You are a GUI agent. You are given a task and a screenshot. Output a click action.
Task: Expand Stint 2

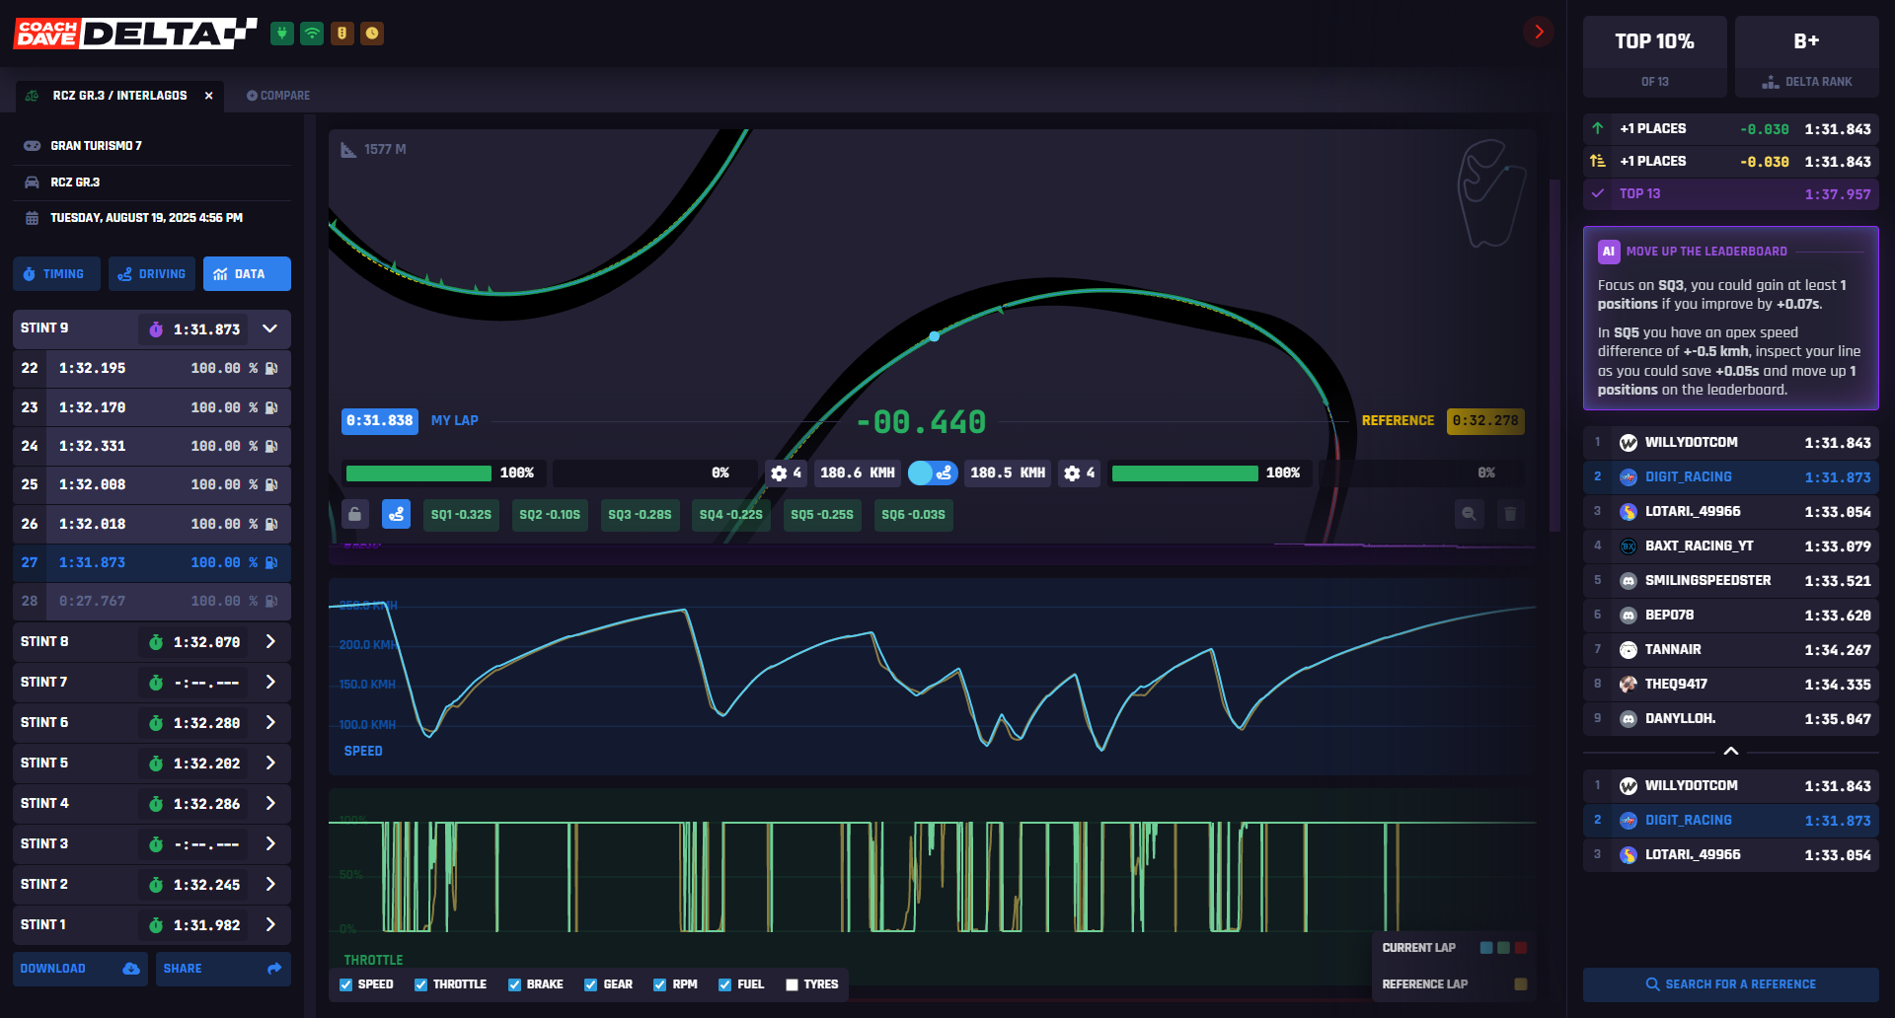point(270,885)
